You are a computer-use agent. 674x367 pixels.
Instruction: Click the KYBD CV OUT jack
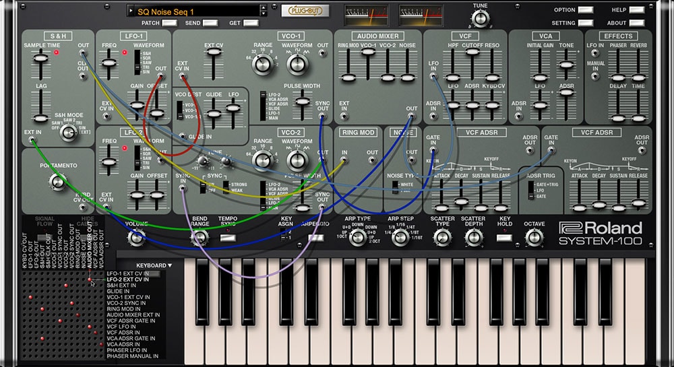[x=83, y=207]
